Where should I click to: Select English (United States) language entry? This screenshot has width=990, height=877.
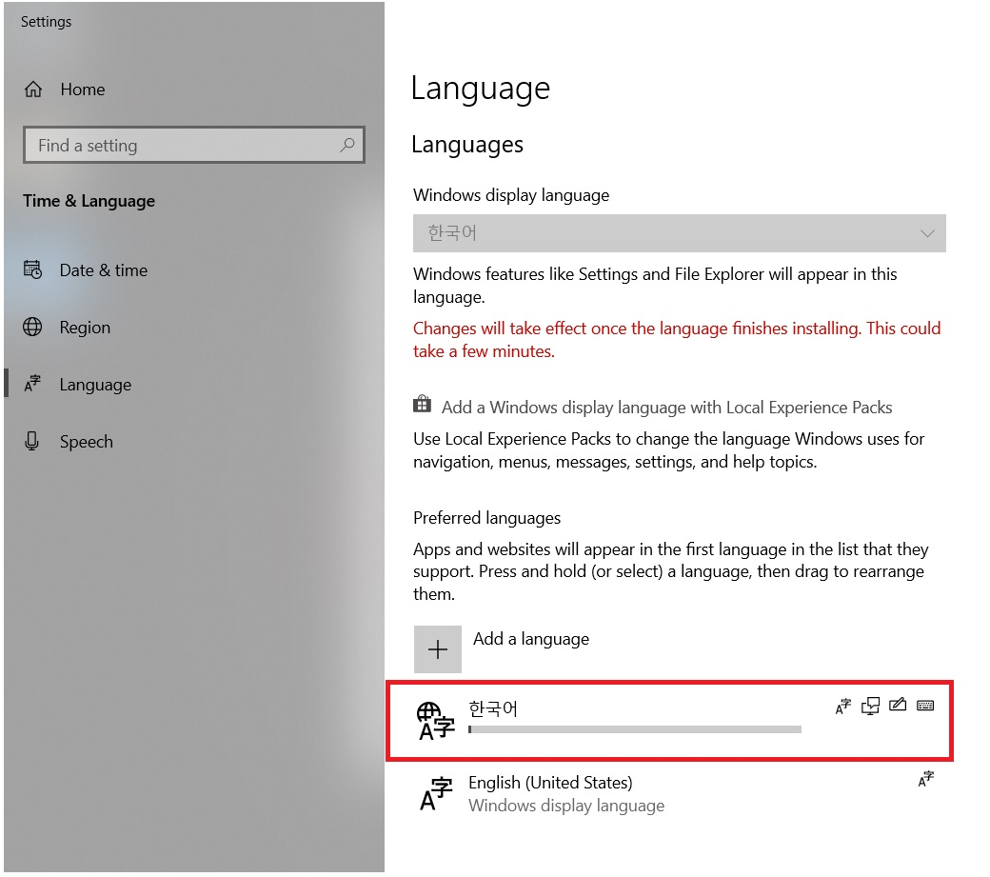pos(670,794)
